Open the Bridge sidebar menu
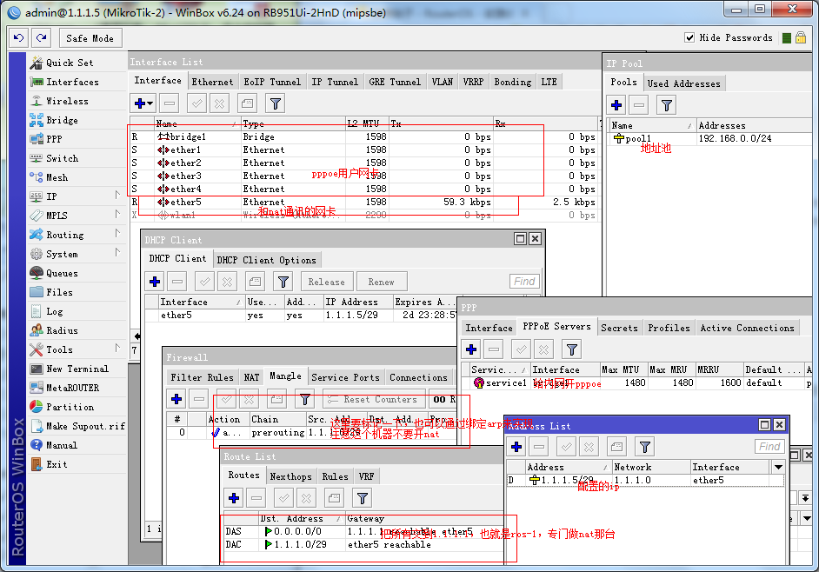 tap(62, 120)
